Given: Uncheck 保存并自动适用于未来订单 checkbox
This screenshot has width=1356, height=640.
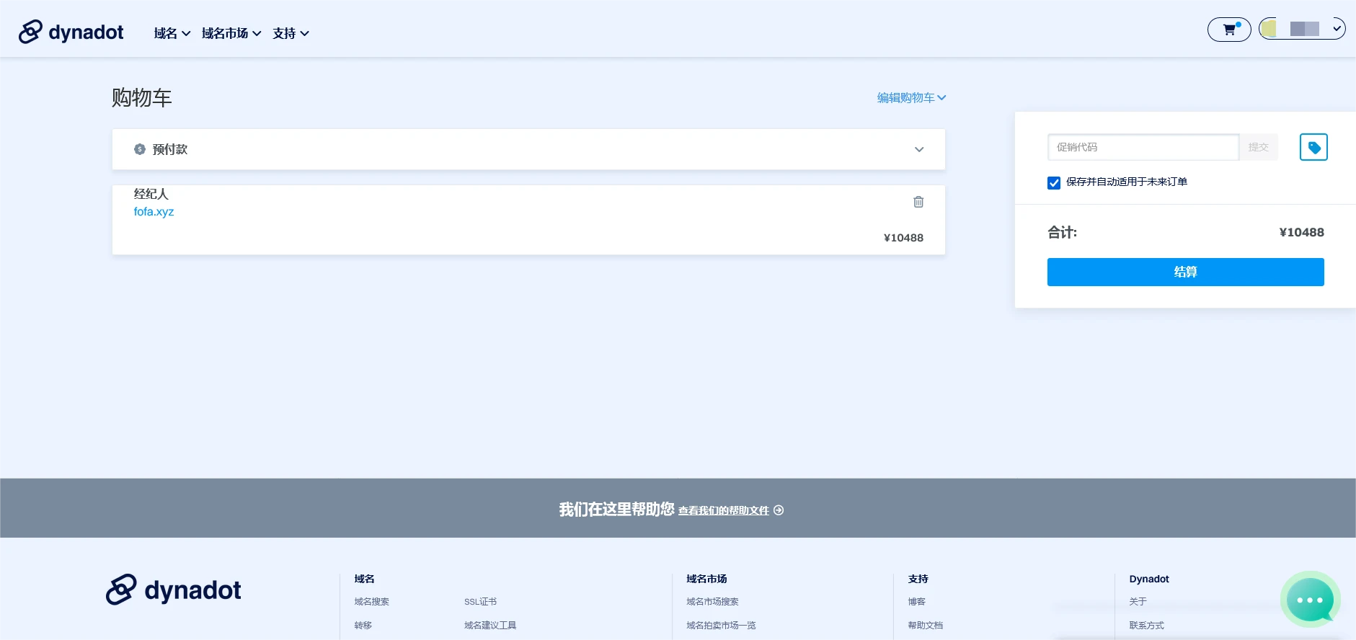Looking at the screenshot, I should [x=1054, y=183].
